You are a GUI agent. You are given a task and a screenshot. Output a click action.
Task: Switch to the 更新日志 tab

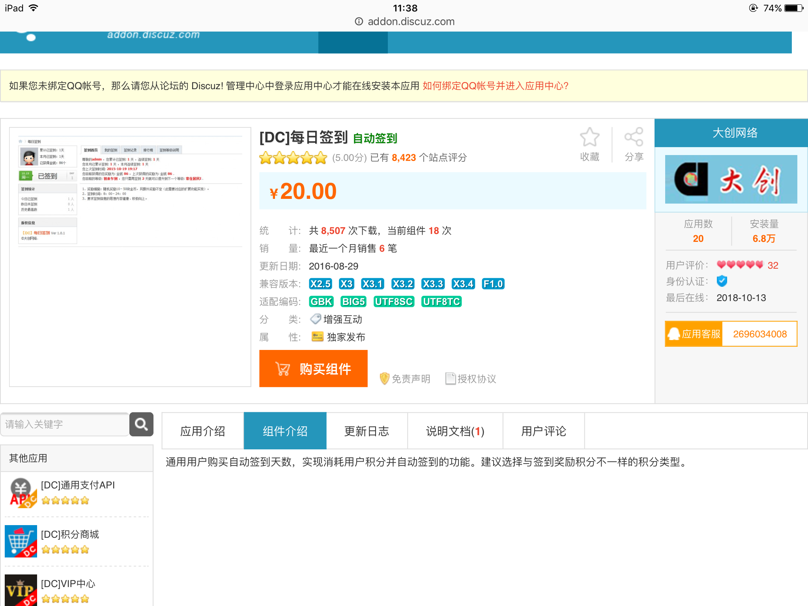pos(367,431)
